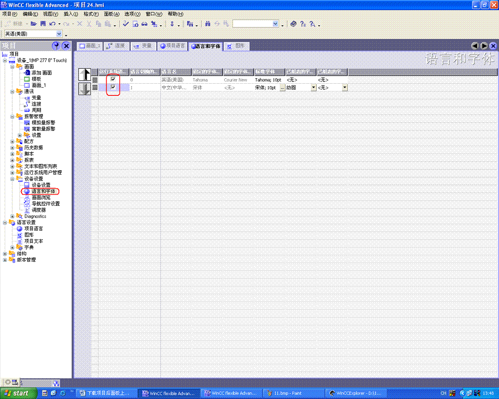Image resolution: width=499 pixels, height=399 pixels.
Task: Open help contents book icon
Action: point(293,24)
